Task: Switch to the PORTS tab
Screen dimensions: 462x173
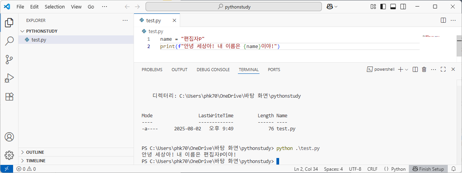Action: tap(274, 70)
